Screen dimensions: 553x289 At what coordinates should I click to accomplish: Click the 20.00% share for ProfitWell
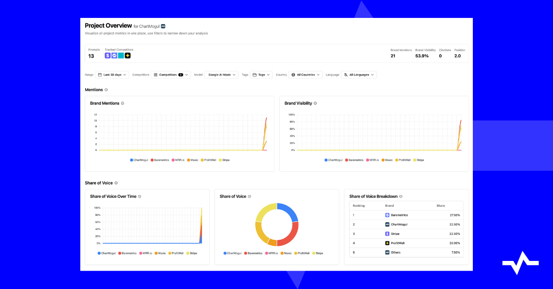455,243
